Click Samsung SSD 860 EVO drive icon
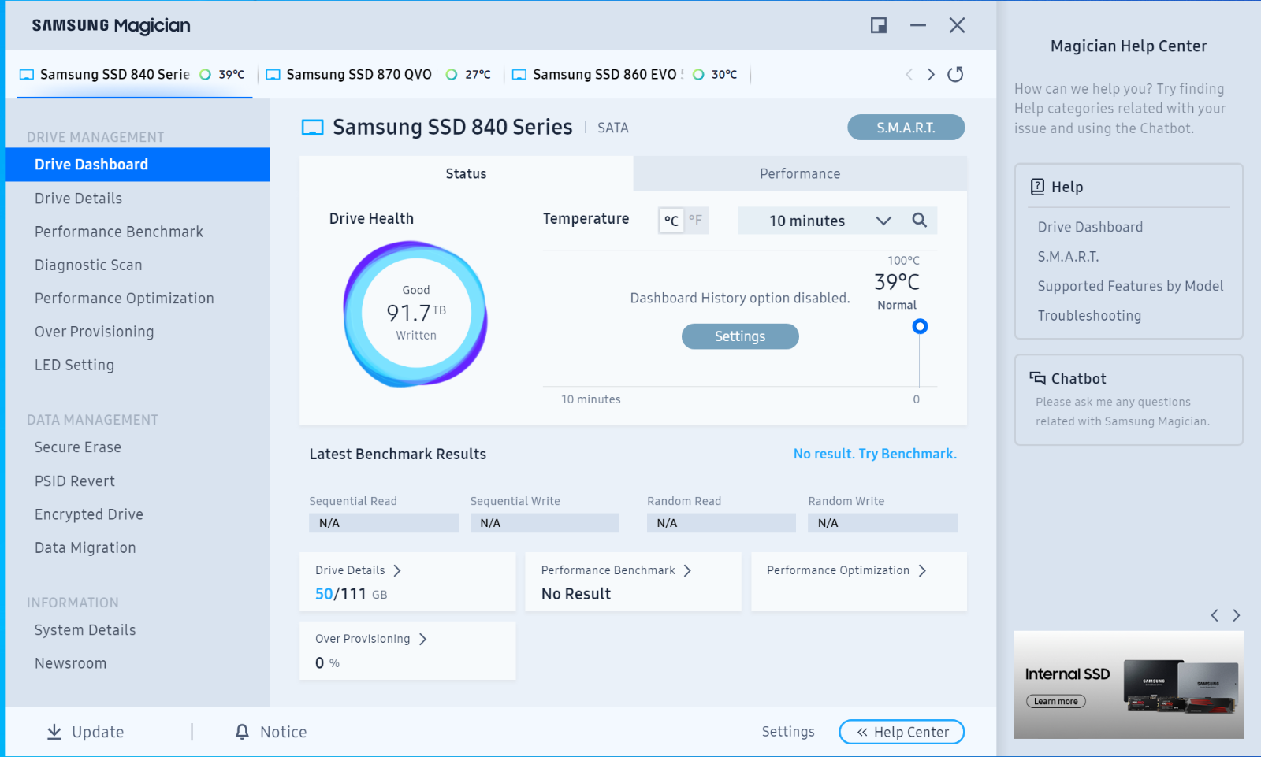The image size is (1261, 757). [519, 75]
